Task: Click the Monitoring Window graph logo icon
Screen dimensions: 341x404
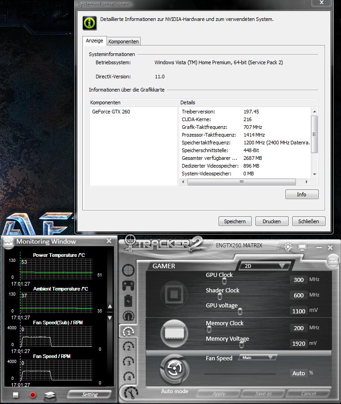Action: [8, 242]
